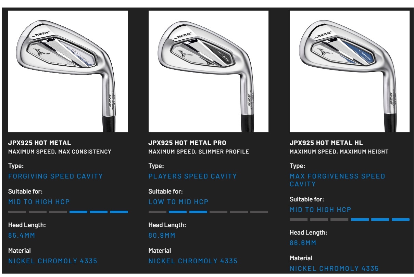Click the "Forgiving Speed Cavity" type text

[55, 176]
